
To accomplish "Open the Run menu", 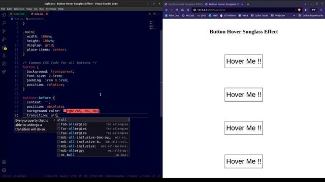I will click(x=42, y=9).
